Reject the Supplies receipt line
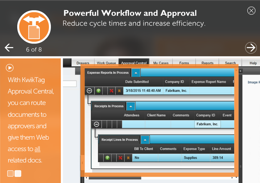Image resolution: width=260 pixels, height=183 pixels. (x=120, y=158)
